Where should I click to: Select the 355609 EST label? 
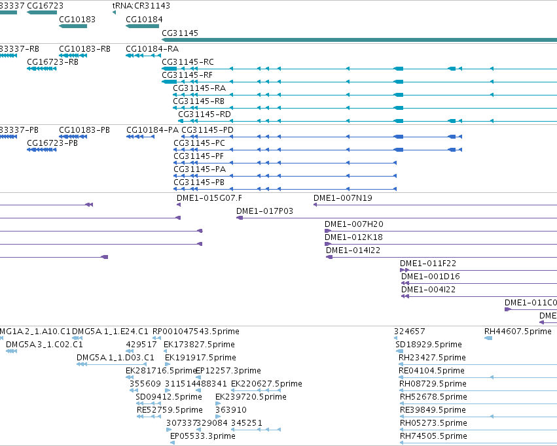point(145,384)
